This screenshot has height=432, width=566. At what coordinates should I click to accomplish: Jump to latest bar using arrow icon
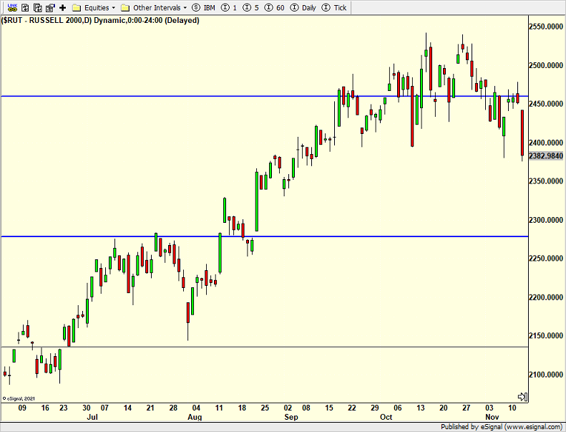[x=522, y=397]
